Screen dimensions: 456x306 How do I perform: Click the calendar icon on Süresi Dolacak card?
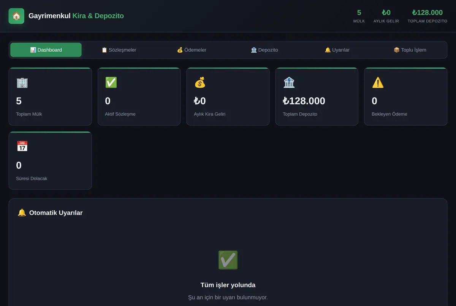click(22, 147)
